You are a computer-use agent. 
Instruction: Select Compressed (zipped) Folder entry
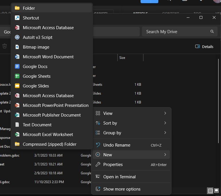(52, 144)
